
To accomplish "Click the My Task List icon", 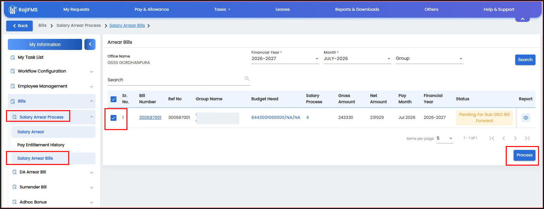I will coord(13,57).
